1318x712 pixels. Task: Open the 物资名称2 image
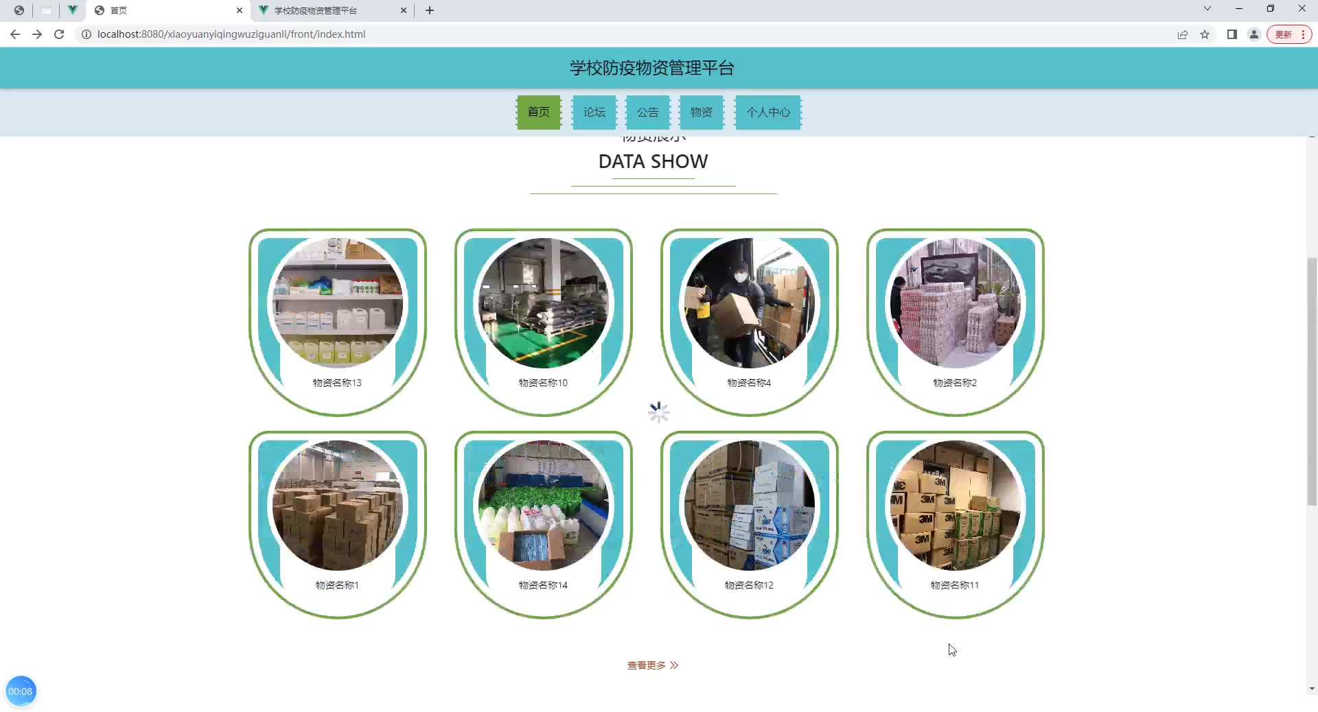click(956, 303)
